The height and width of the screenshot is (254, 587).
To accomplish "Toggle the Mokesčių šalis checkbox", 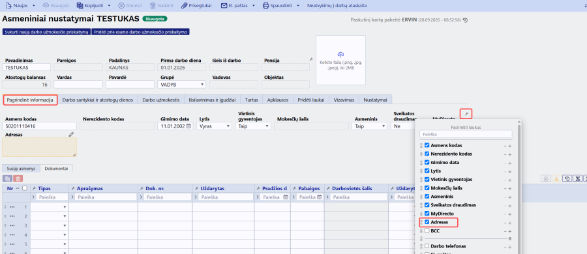I will (x=427, y=188).
